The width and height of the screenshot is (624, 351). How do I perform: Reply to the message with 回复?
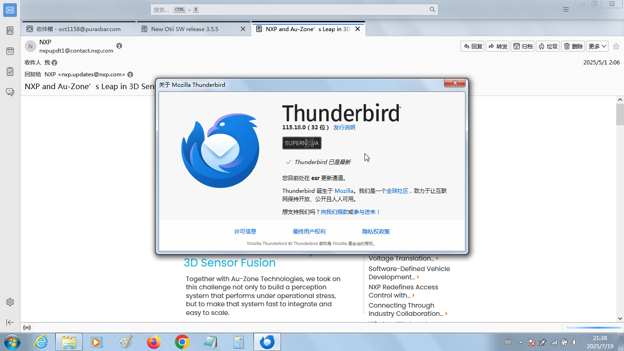(x=472, y=46)
